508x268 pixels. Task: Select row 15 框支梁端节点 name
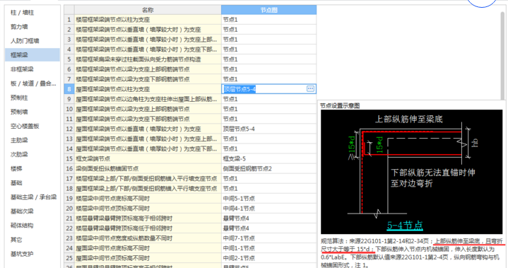point(148,159)
